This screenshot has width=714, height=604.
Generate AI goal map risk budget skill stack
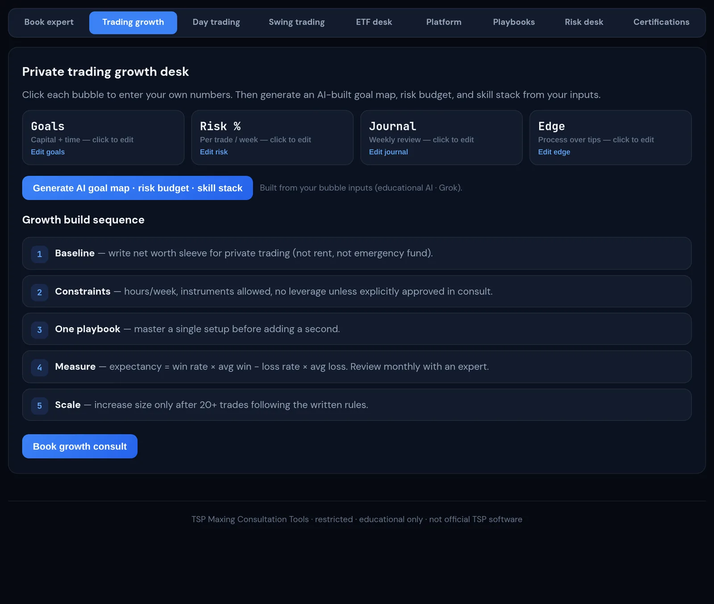coord(137,188)
